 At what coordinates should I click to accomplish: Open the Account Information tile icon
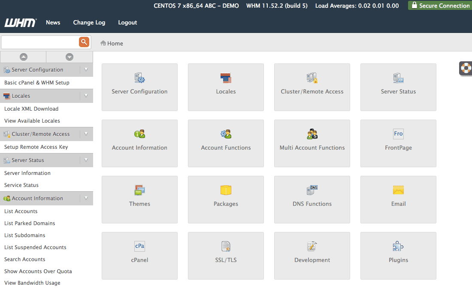pyautogui.click(x=140, y=134)
